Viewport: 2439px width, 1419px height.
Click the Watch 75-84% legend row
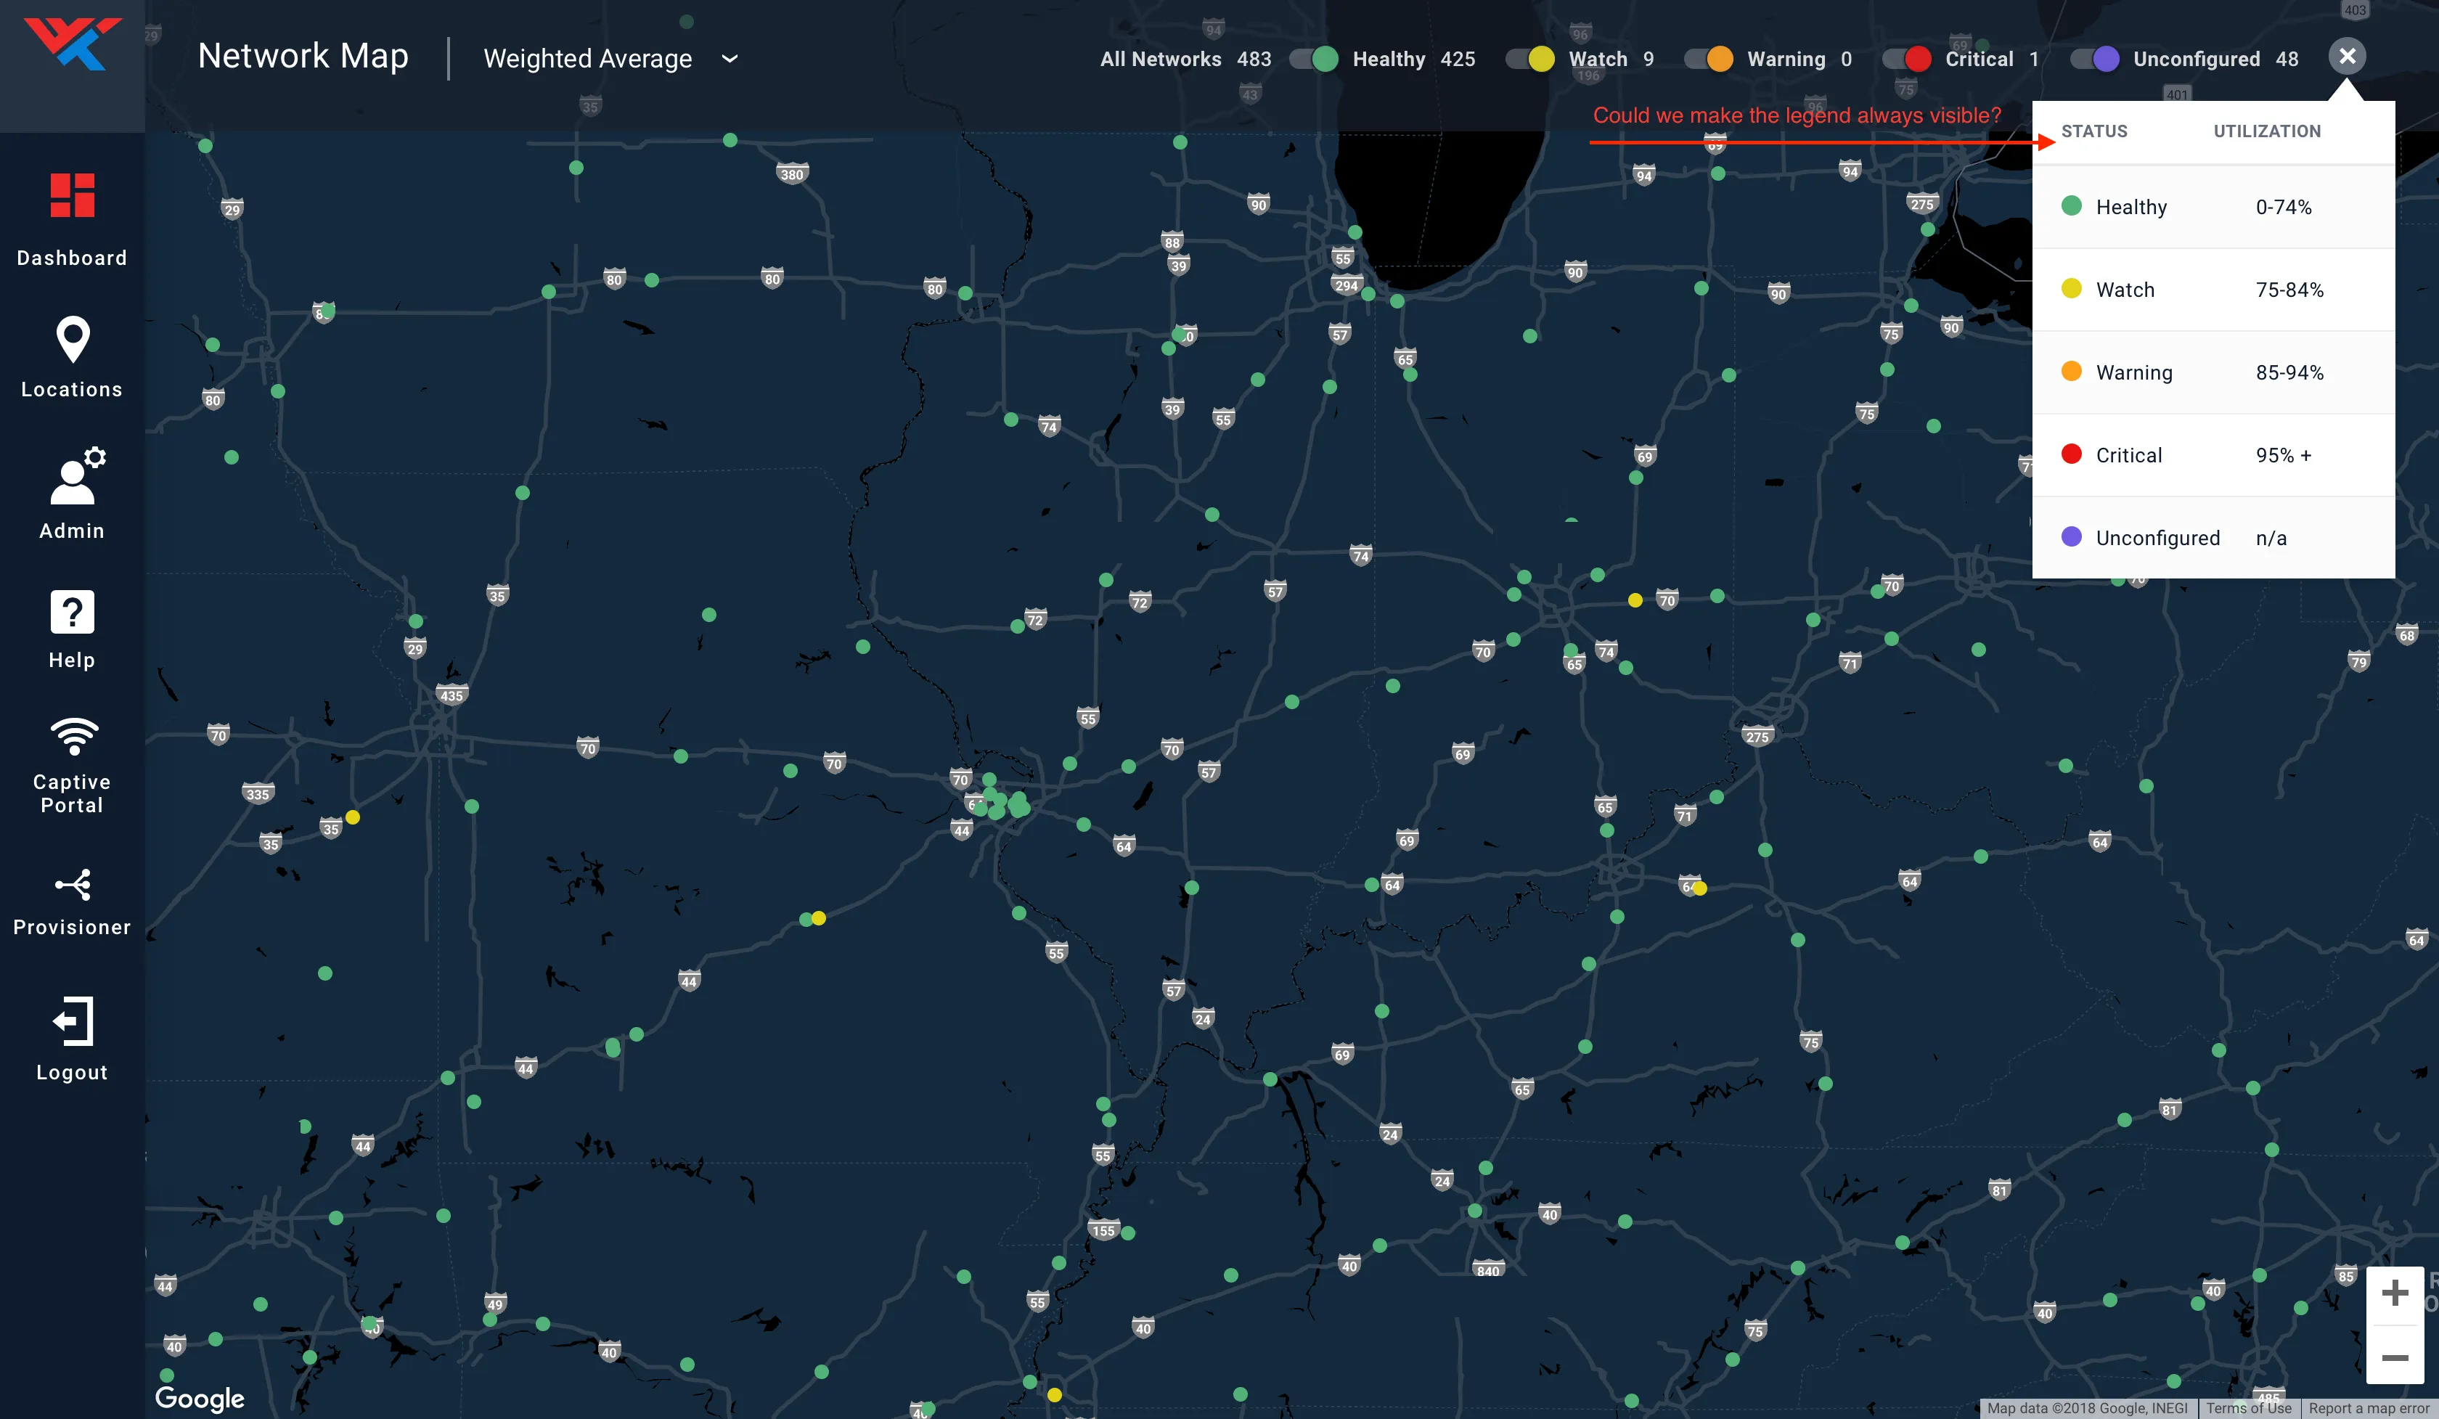tap(2213, 290)
